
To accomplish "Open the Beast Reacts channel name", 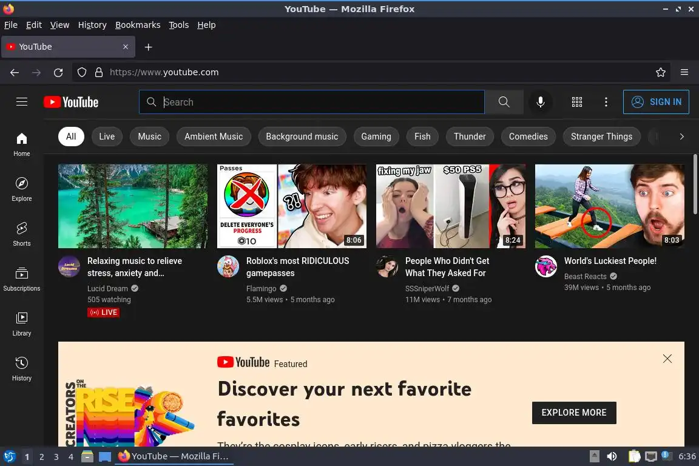I will pos(586,277).
